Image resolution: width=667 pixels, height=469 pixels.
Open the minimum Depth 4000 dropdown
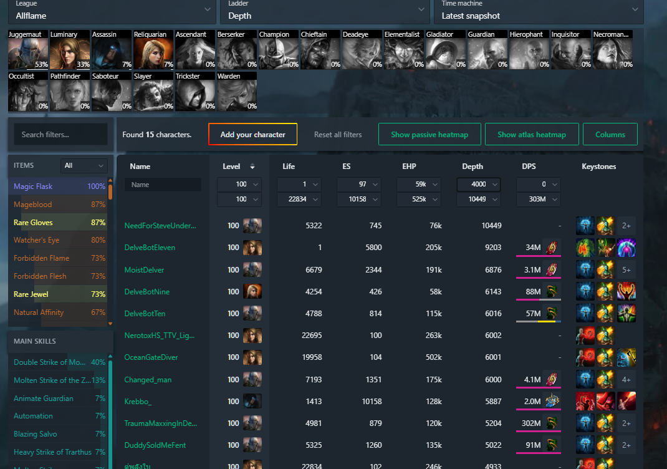(x=479, y=184)
